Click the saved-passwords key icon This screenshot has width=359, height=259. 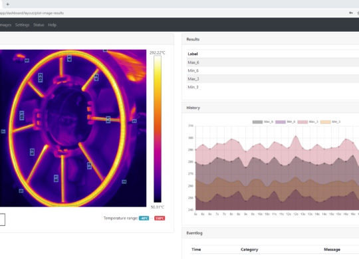point(351,13)
